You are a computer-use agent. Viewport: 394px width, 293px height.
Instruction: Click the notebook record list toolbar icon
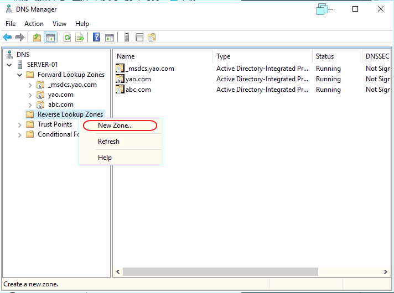click(x=139, y=38)
